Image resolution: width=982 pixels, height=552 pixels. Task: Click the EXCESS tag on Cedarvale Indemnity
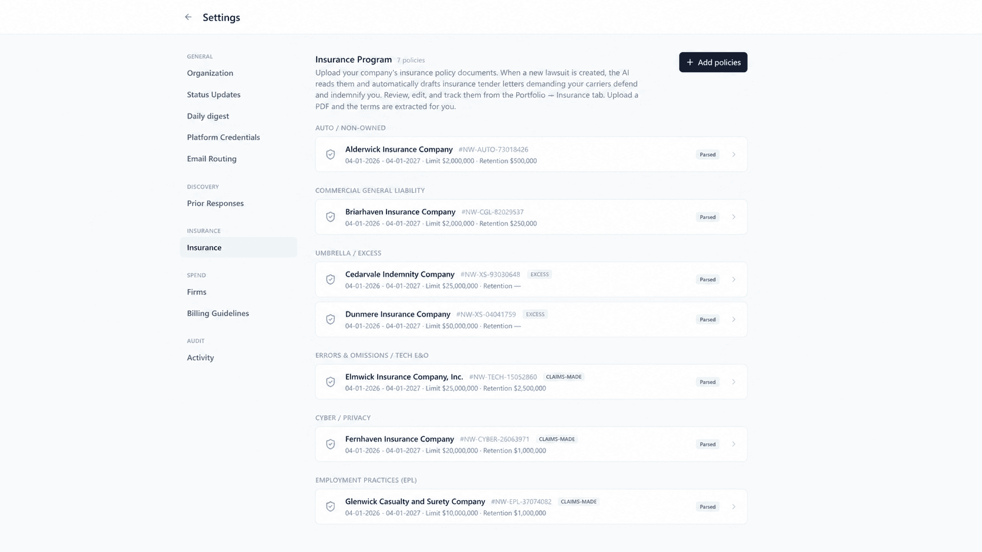pyautogui.click(x=539, y=275)
